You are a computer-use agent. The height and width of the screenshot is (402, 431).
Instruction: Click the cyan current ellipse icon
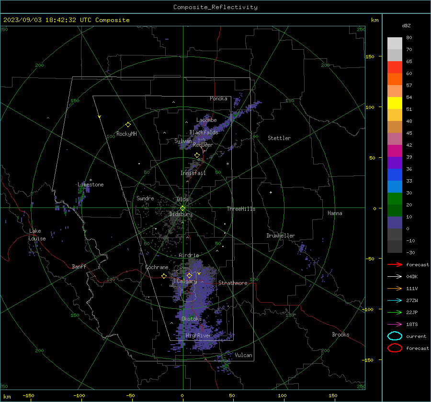pyautogui.click(x=395, y=336)
